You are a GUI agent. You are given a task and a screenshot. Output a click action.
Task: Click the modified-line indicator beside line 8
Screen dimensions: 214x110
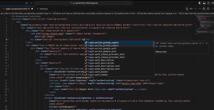coord(8,40)
